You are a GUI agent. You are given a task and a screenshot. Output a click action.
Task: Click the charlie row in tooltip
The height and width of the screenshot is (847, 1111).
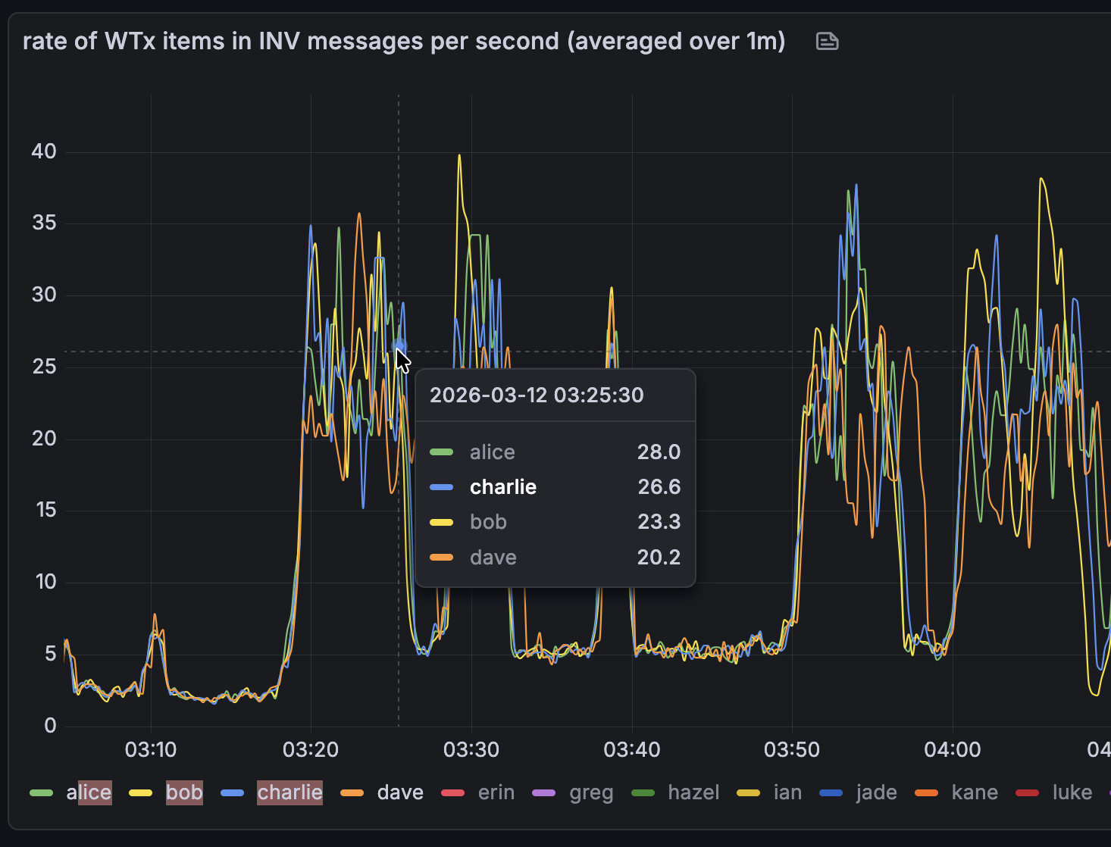click(555, 487)
